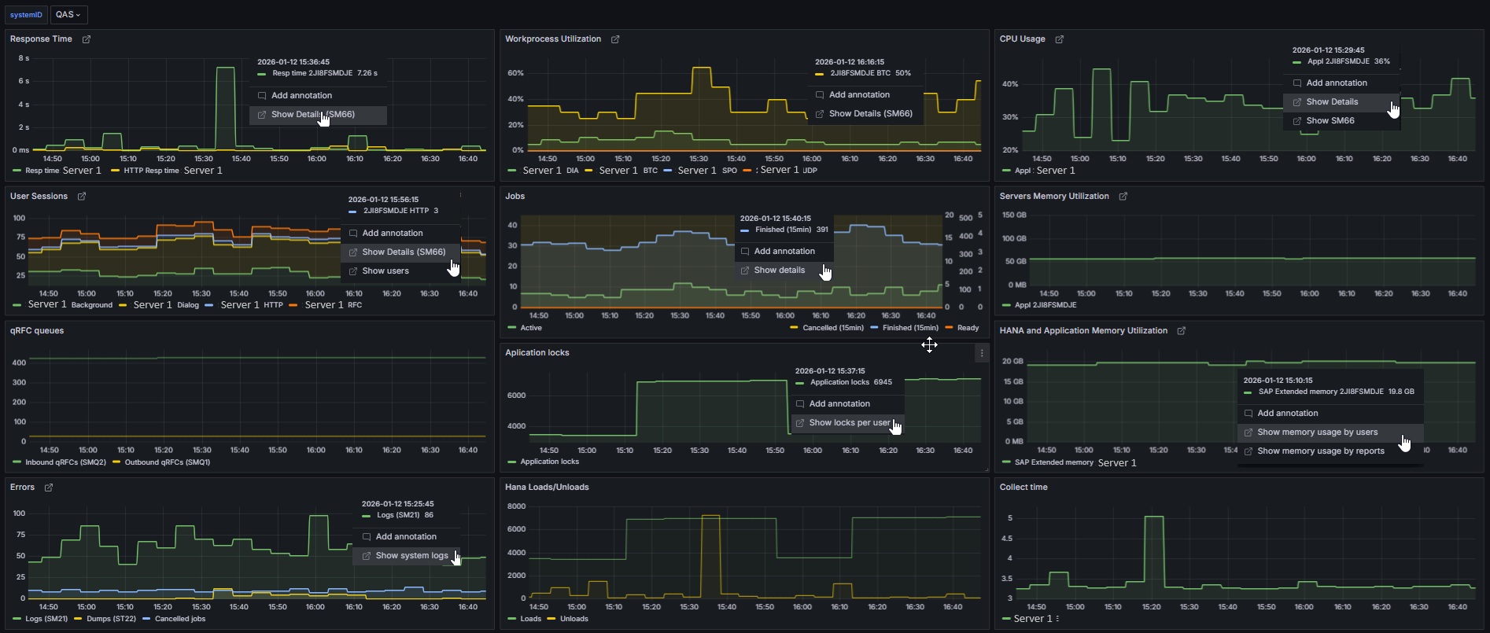Select Show SM66 in CPU Usage menu
The width and height of the screenshot is (1490, 633).
pyautogui.click(x=1330, y=121)
